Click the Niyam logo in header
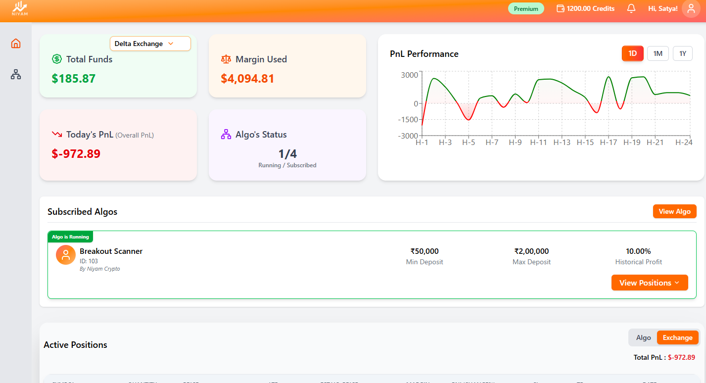Screen dimensions: 706x383 tap(20, 9)
